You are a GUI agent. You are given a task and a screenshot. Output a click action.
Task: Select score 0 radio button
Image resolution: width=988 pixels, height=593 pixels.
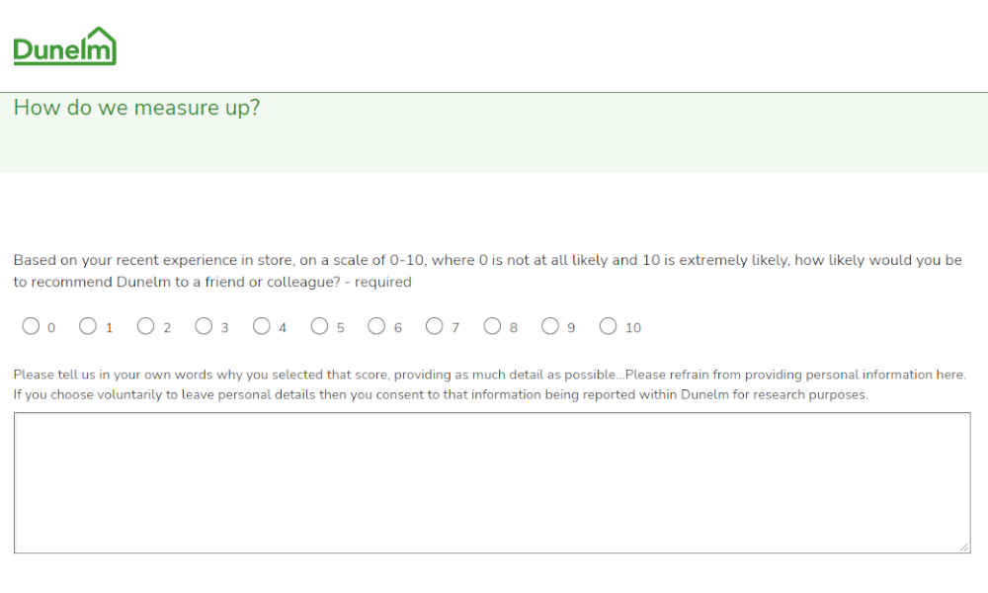pos(31,326)
